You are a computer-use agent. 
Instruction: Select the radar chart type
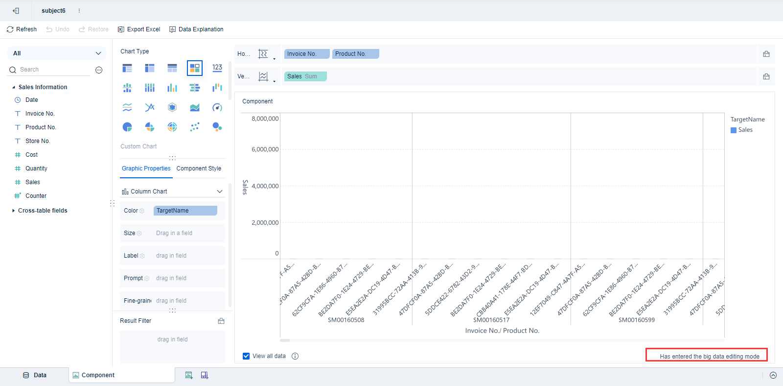172,107
